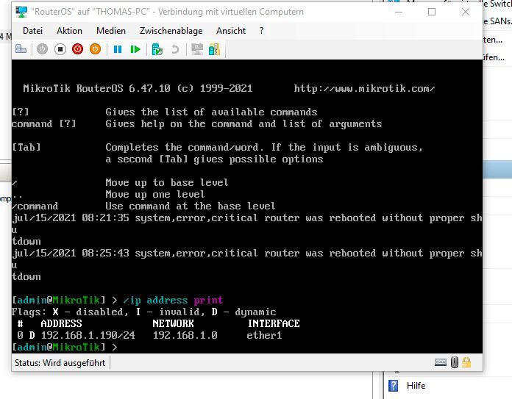Screen dimensions: 512x399
Task: Reset the VM with the green play icon
Action: 135,49
